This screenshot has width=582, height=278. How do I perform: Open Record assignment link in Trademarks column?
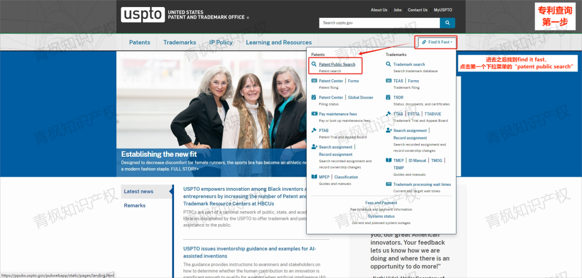(410, 138)
